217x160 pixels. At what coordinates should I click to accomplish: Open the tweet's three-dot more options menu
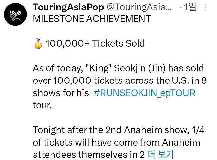pos(206,7)
